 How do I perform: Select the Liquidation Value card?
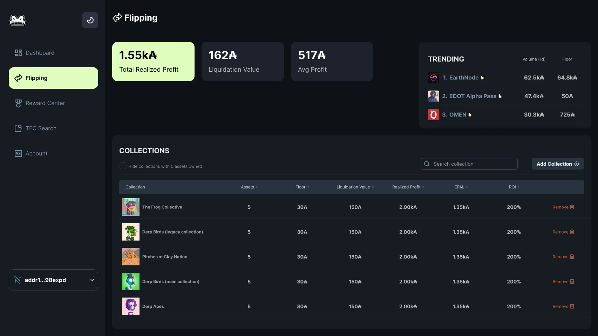(x=243, y=62)
